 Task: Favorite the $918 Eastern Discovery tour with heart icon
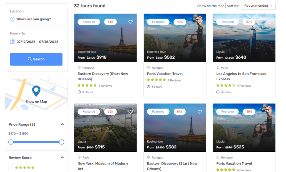point(131,22)
